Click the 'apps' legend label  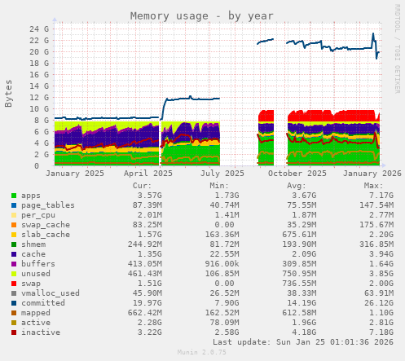pyautogui.click(x=31, y=196)
